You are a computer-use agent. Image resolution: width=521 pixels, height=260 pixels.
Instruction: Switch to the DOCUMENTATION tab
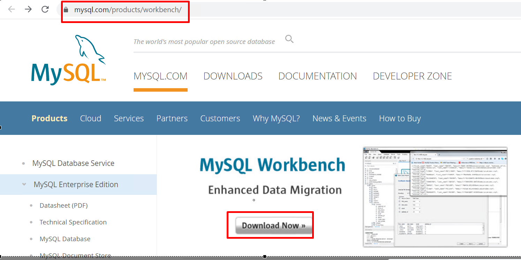(x=317, y=76)
